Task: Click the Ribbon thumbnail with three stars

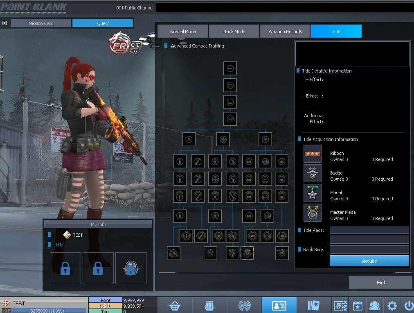Action: click(313, 154)
